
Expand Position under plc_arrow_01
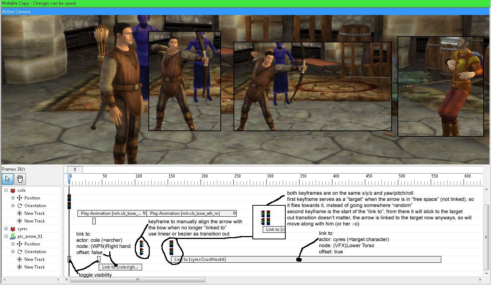pos(13,244)
